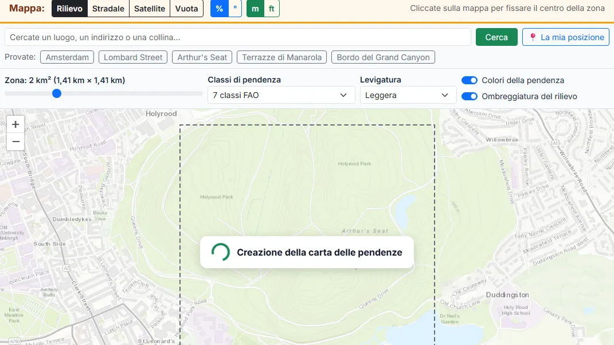Click the zone size slider handle
The height and width of the screenshot is (345, 614).
tap(57, 93)
